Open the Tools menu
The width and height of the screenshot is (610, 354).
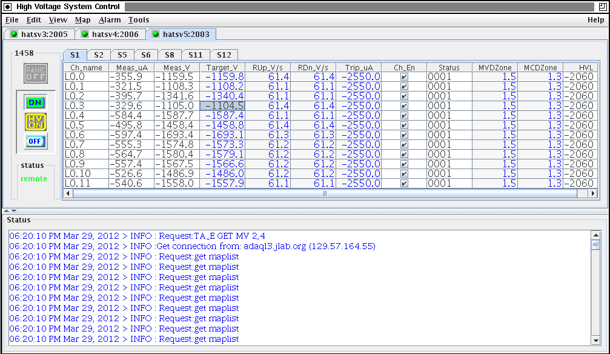point(139,20)
